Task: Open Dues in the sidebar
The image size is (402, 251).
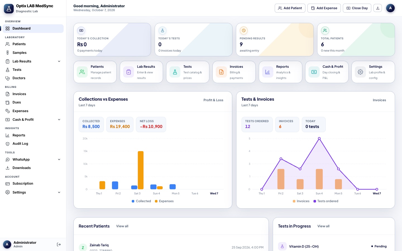Action: 33,102
